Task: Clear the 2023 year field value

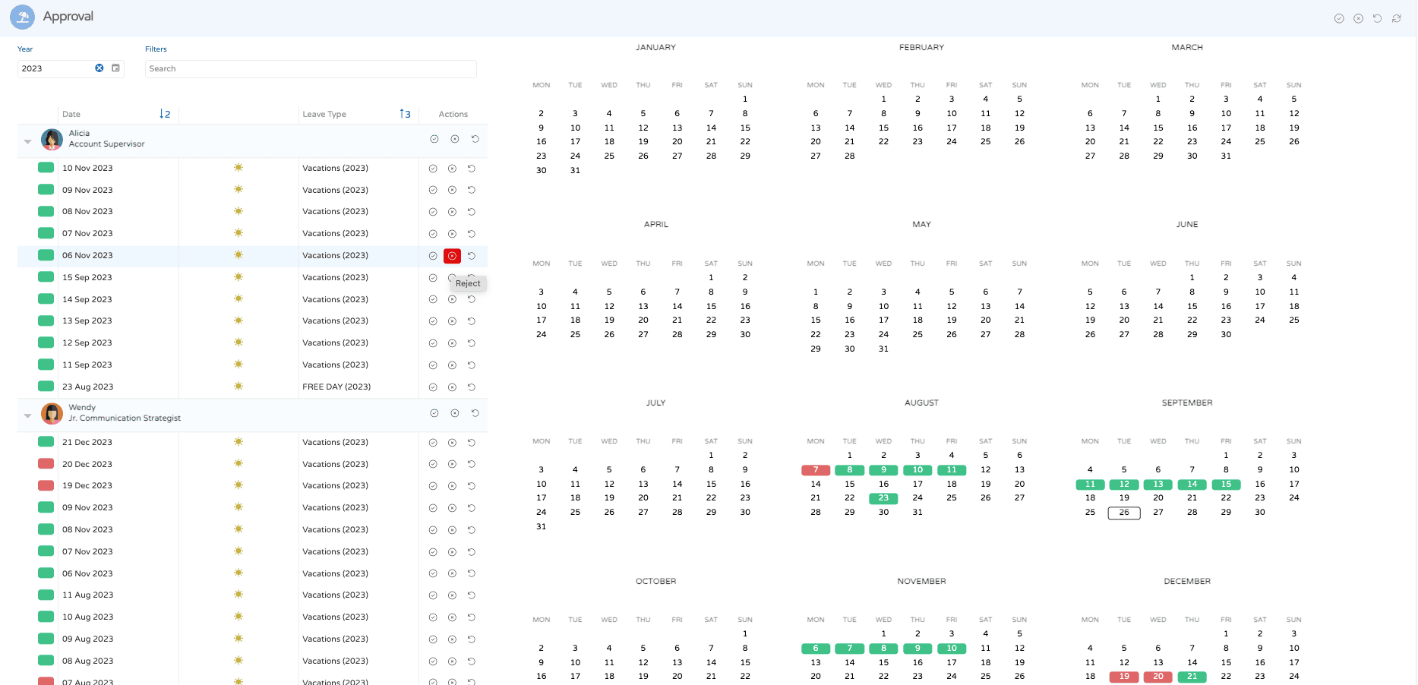Action: (99, 68)
